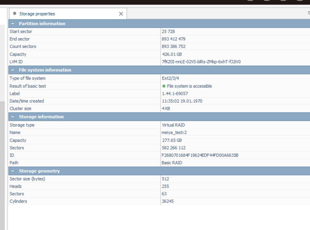Screen dimensions: 310x230
Task: Select the partition capacity value 426.01 GB
Action: (x=172, y=54)
